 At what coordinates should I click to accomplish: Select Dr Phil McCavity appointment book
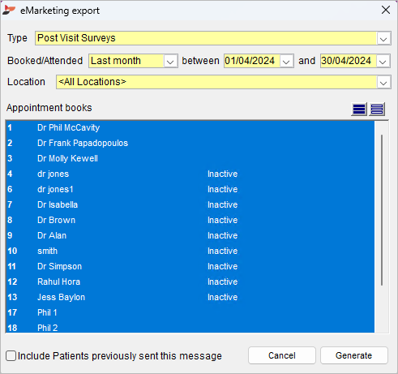click(190, 127)
